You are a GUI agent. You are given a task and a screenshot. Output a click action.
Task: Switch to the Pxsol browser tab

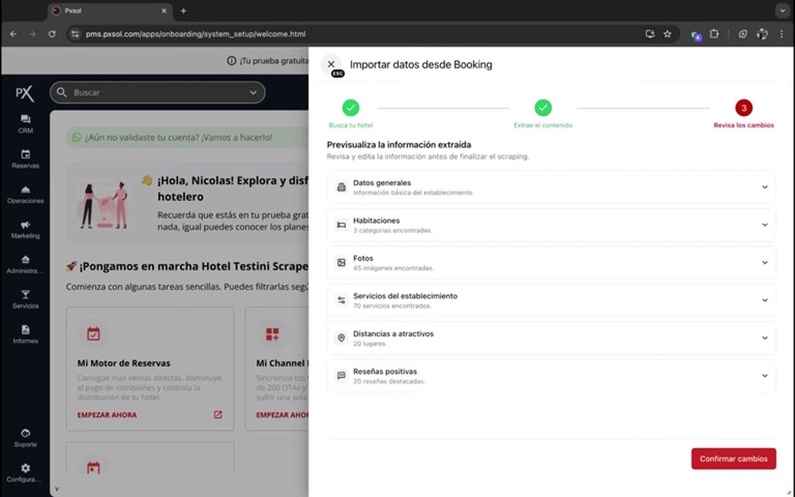pyautogui.click(x=104, y=10)
